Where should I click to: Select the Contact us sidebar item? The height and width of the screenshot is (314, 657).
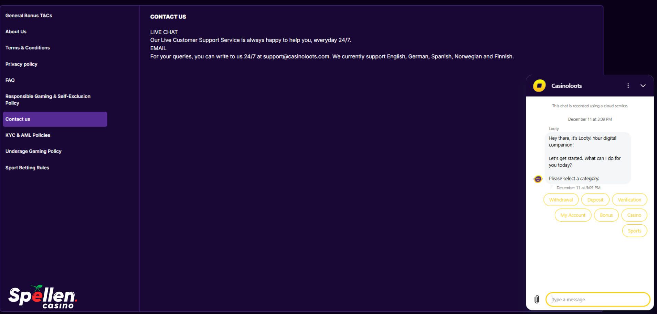click(55, 119)
